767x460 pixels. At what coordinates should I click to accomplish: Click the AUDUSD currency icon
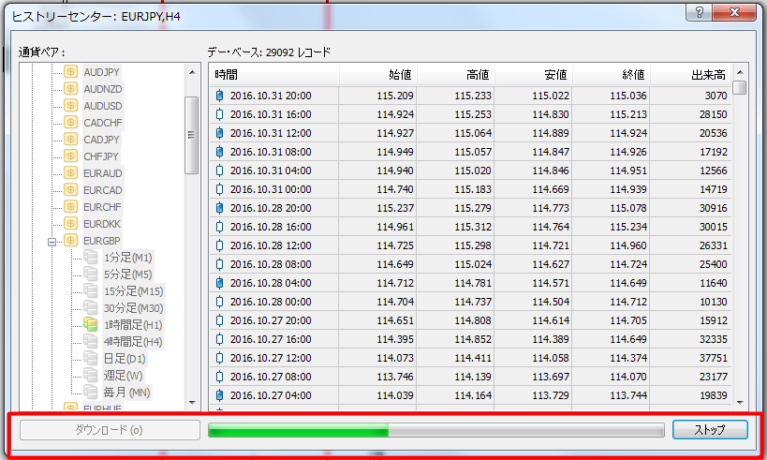(x=71, y=106)
